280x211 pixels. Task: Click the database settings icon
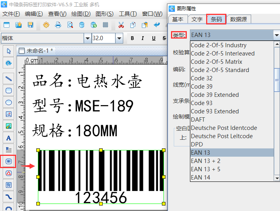pyautogui.click(x=82, y=25)
